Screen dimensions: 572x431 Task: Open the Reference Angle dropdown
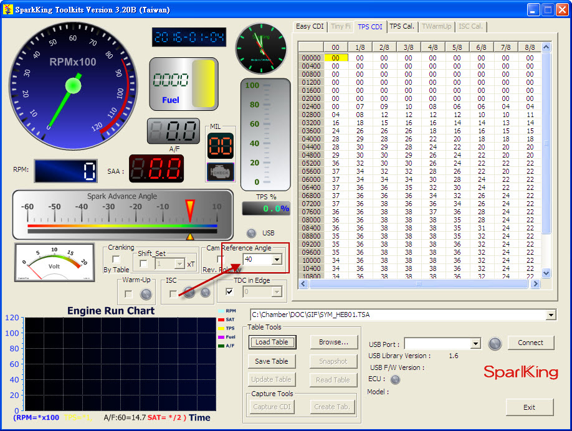[277, 260]
